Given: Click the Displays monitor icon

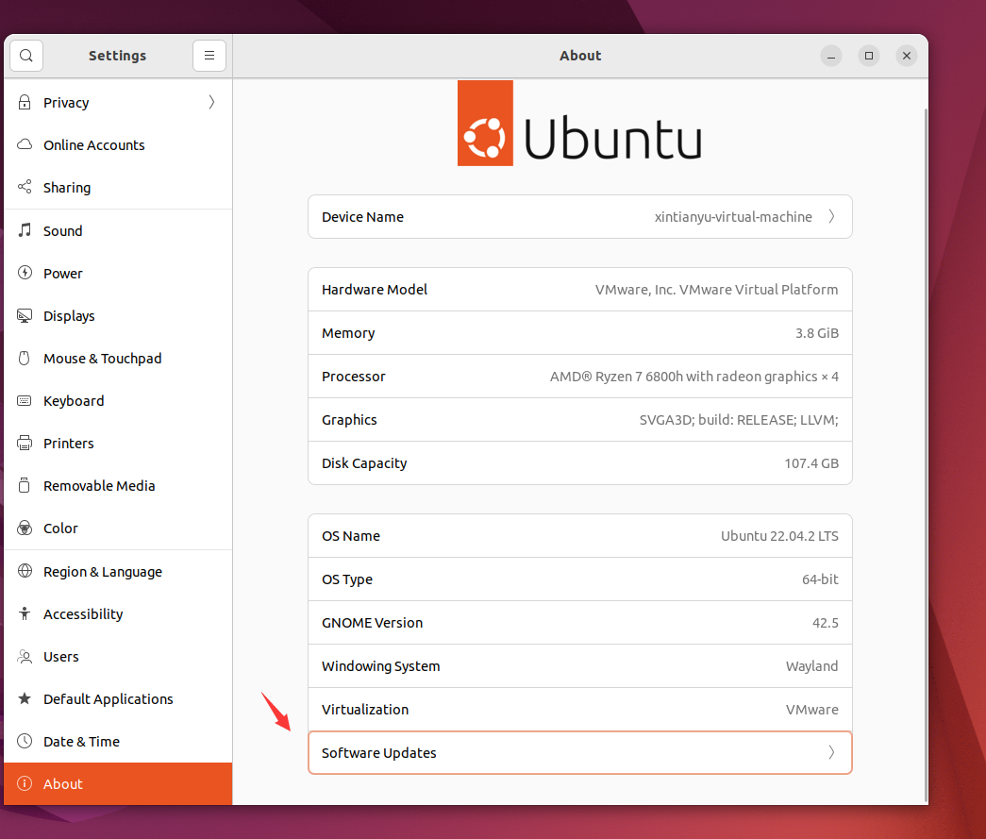Looking at the screenshot, I should [x=25, y=316].
